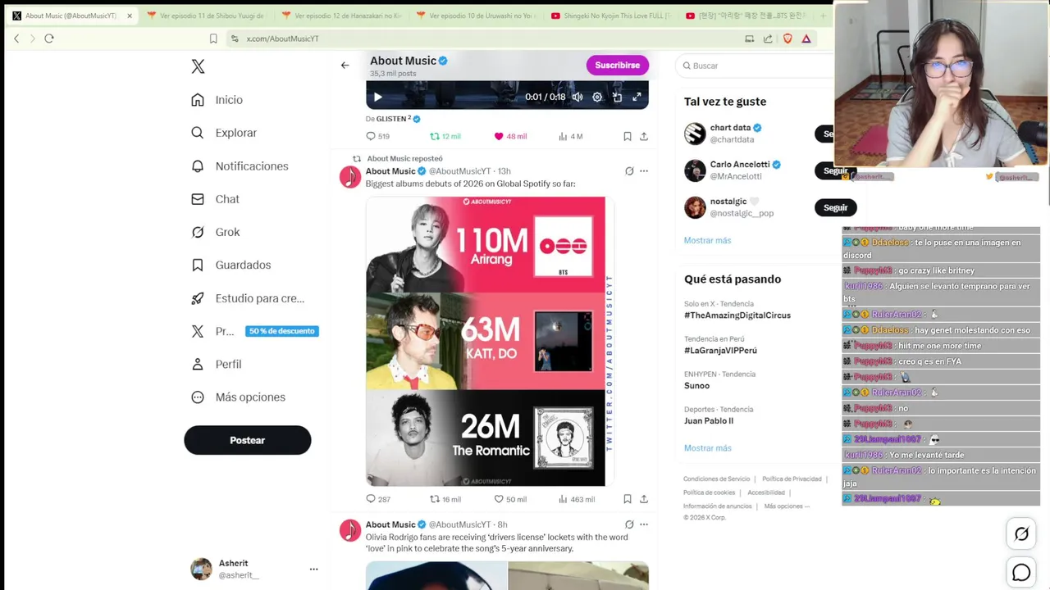Image resolution: width=1050 pixels, height=590 pixels.
Task: Toggle picture-in-picture on video
Action: pos(617,97)
